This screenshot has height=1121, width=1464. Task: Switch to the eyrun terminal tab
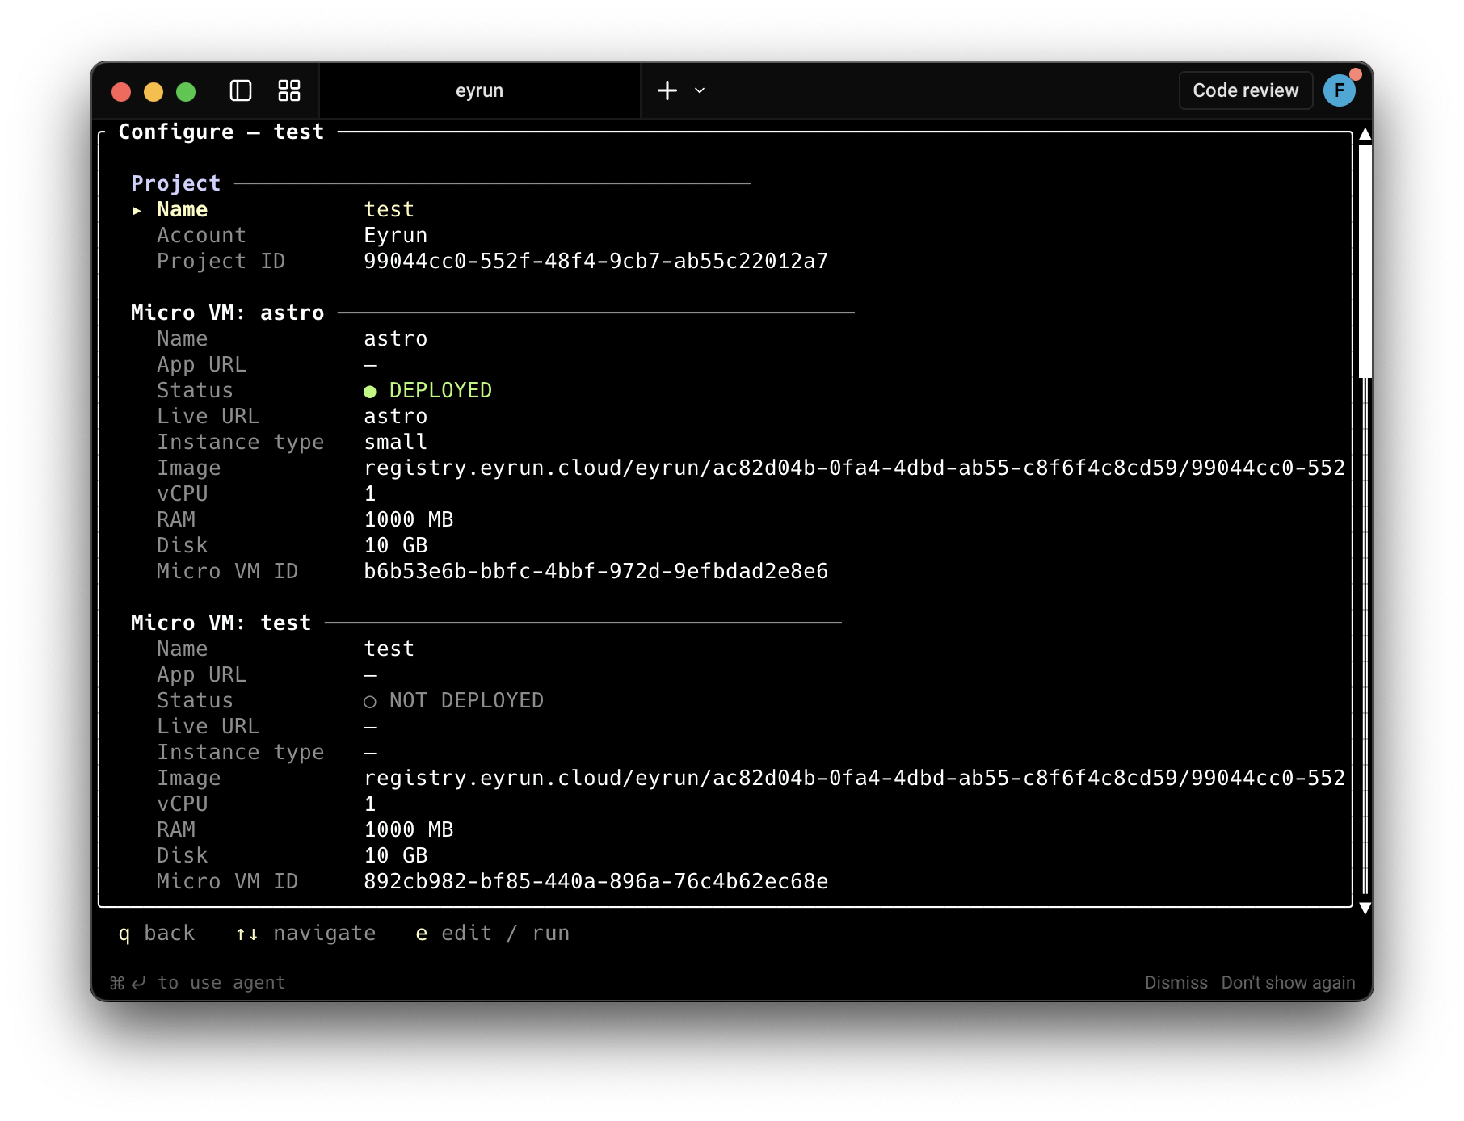(479, 90)
